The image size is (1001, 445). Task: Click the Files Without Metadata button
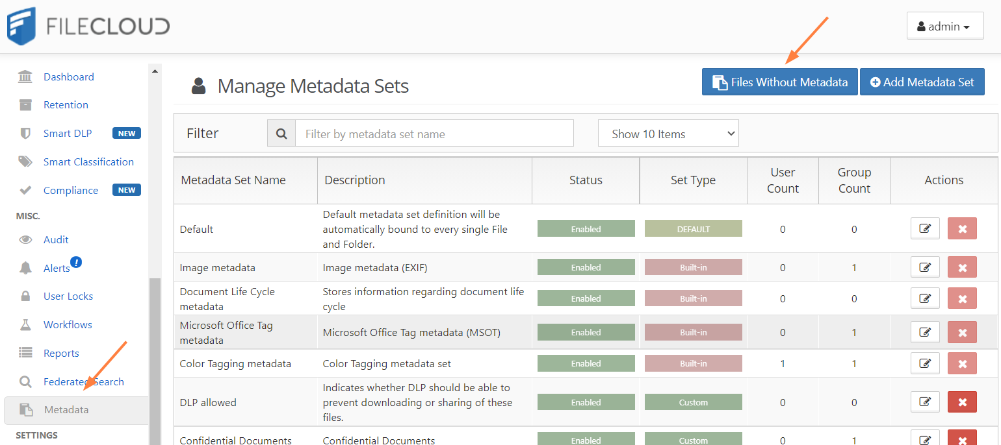779,82
